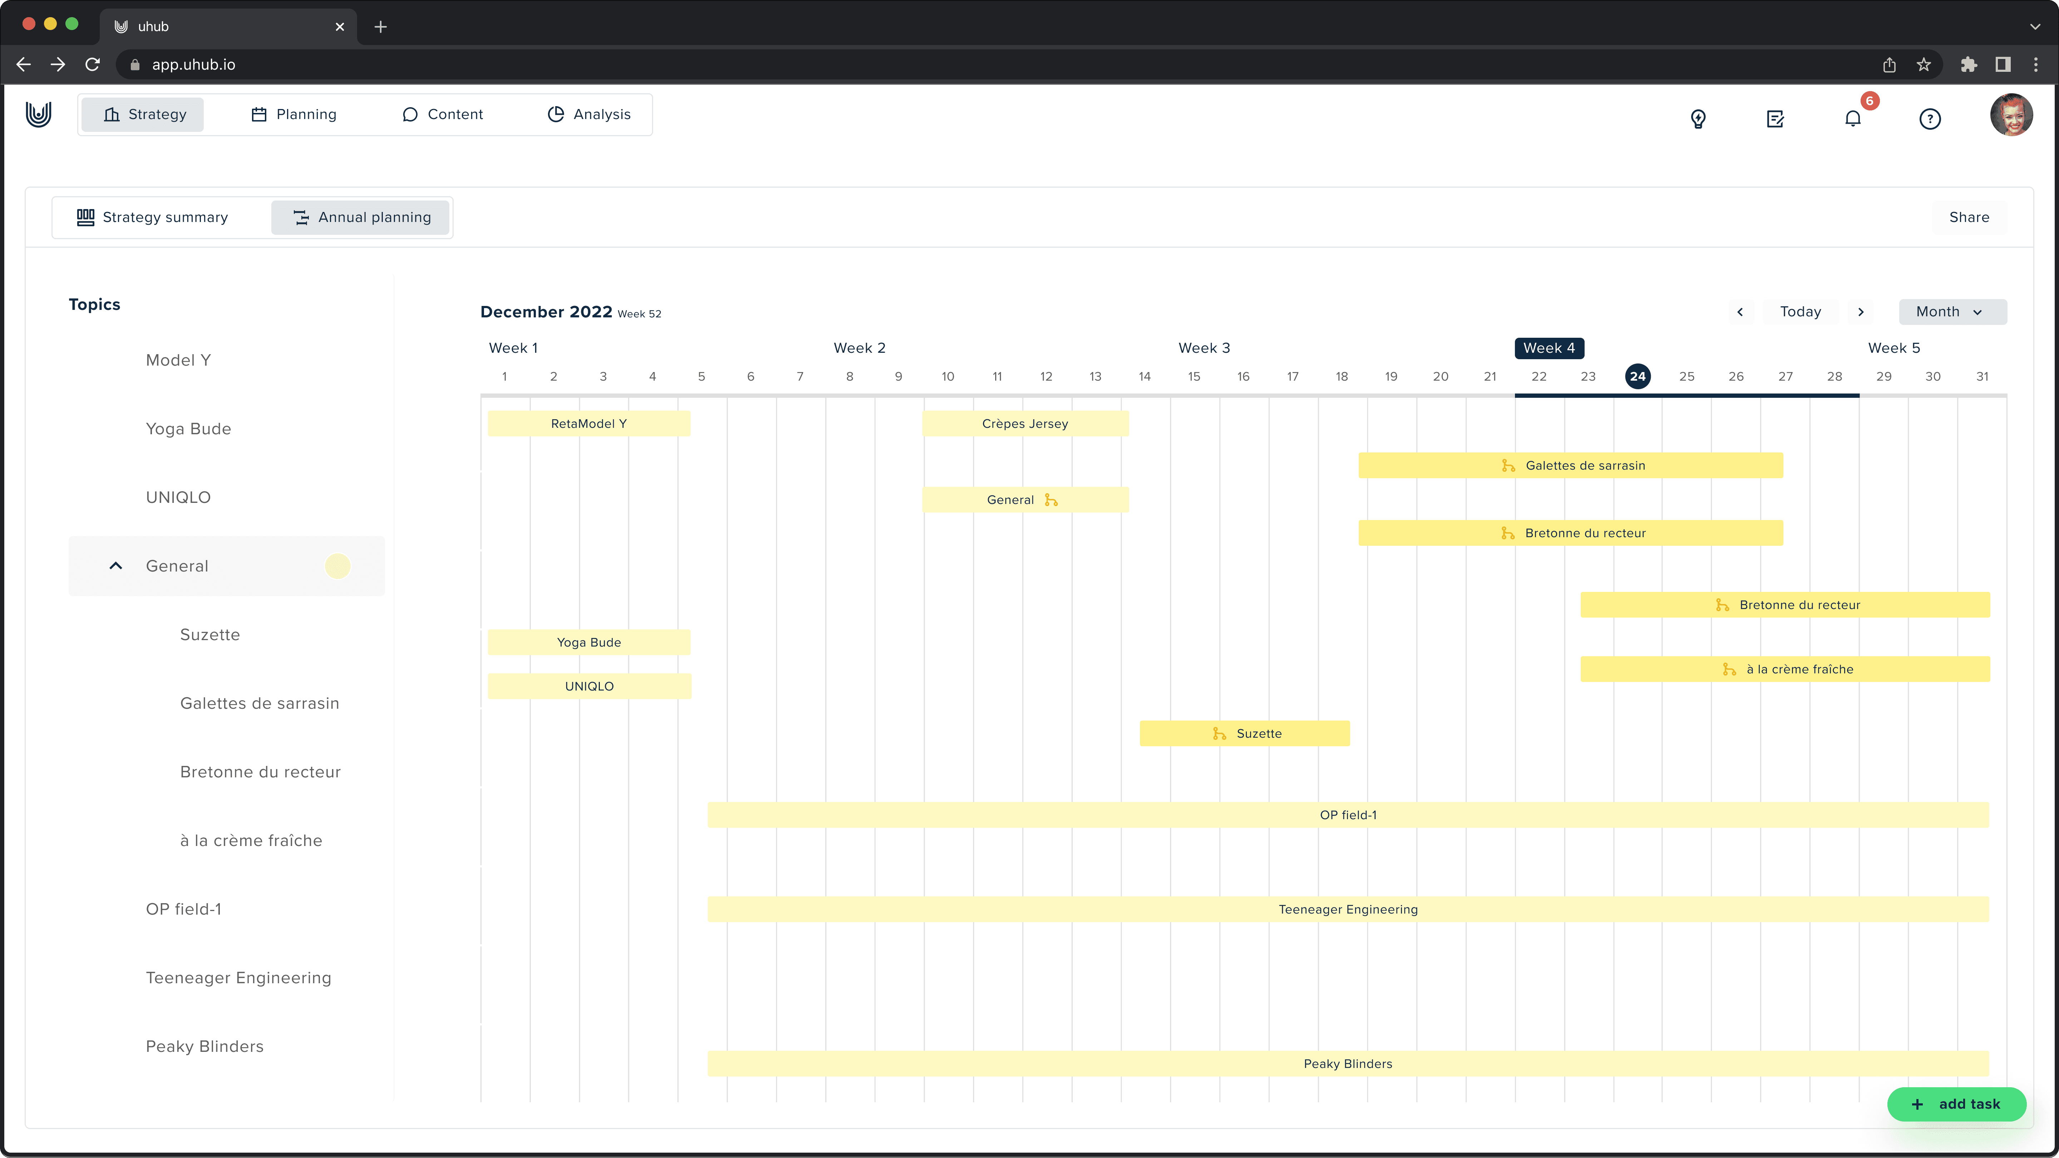This screenshot has width=2059, height=1158.
Task: Open the notes edit icon
Action: pos(1774,119)
